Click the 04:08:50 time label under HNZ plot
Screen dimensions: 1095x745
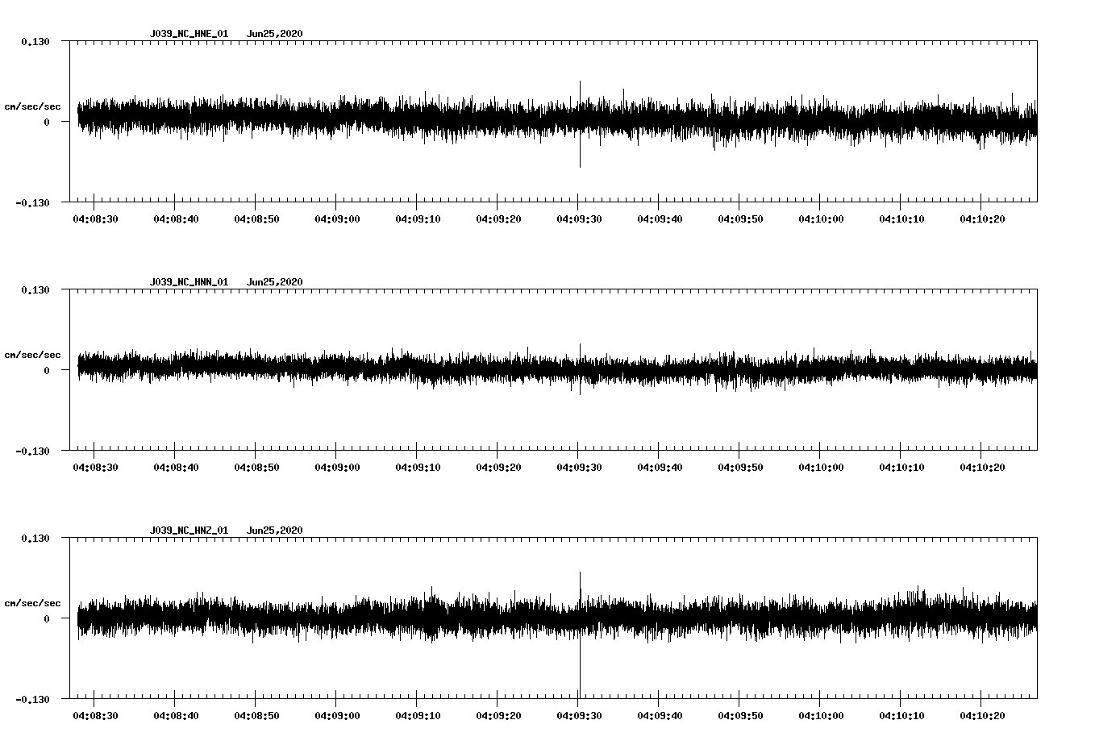point(256,715)
